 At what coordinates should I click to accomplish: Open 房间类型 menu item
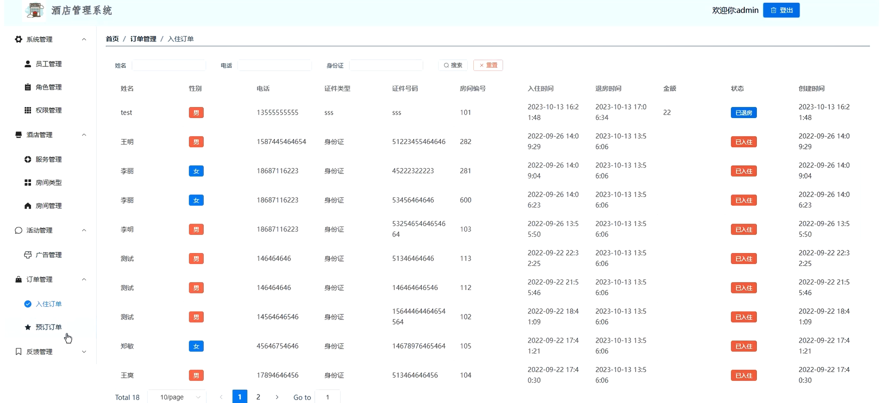[x=49, y=182]
